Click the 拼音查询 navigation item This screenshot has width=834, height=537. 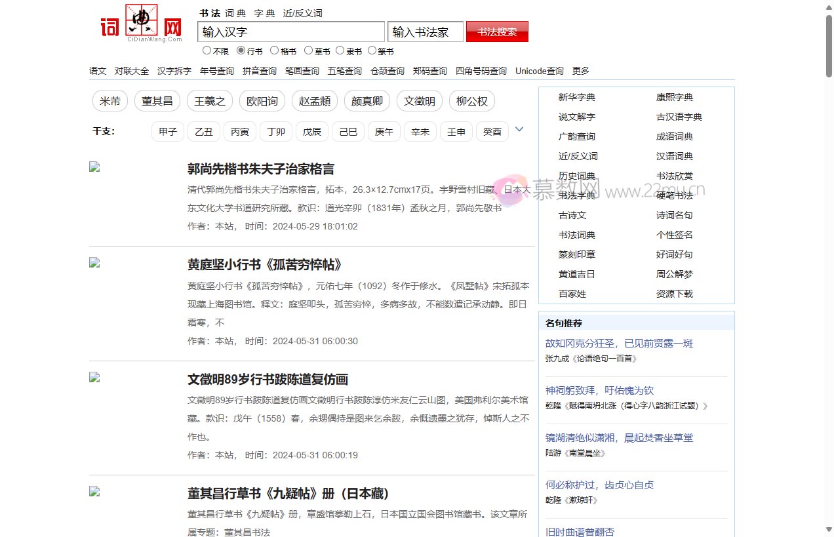tap(259, 71)
